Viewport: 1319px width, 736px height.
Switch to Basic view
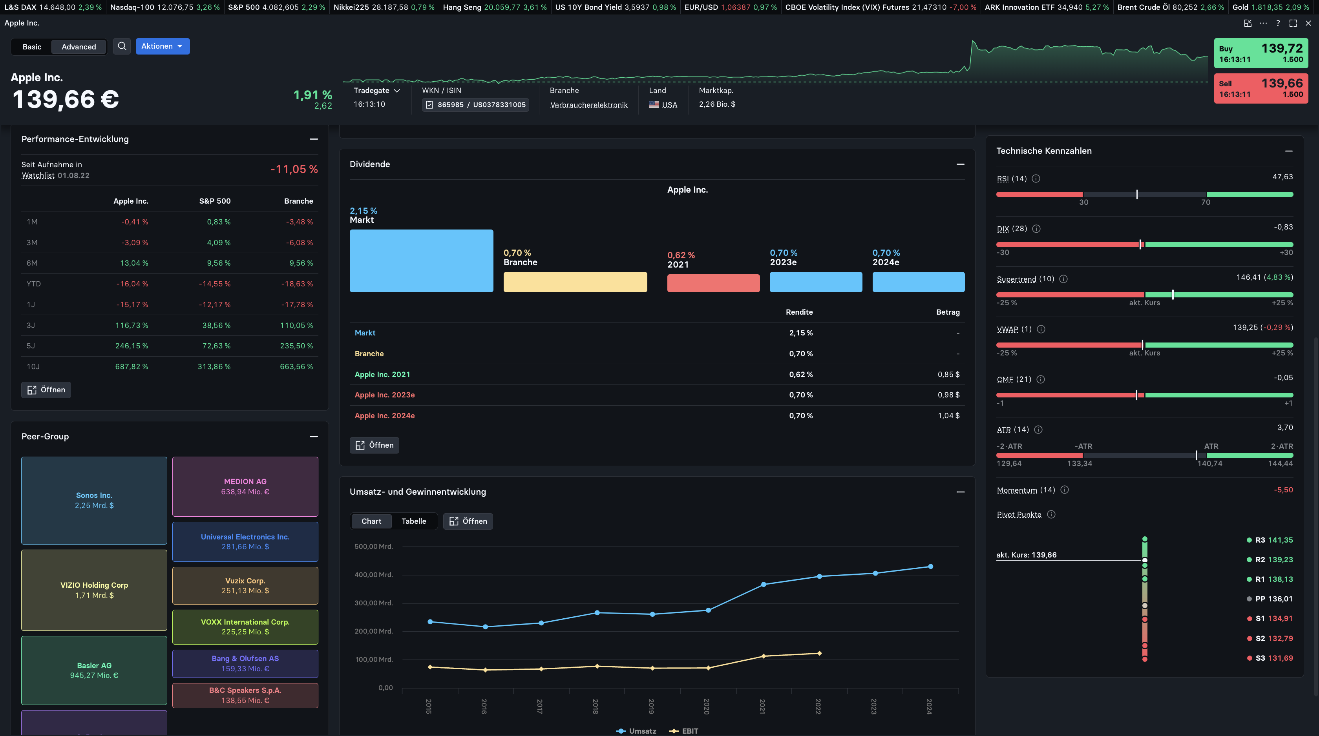tap(32, 47)
